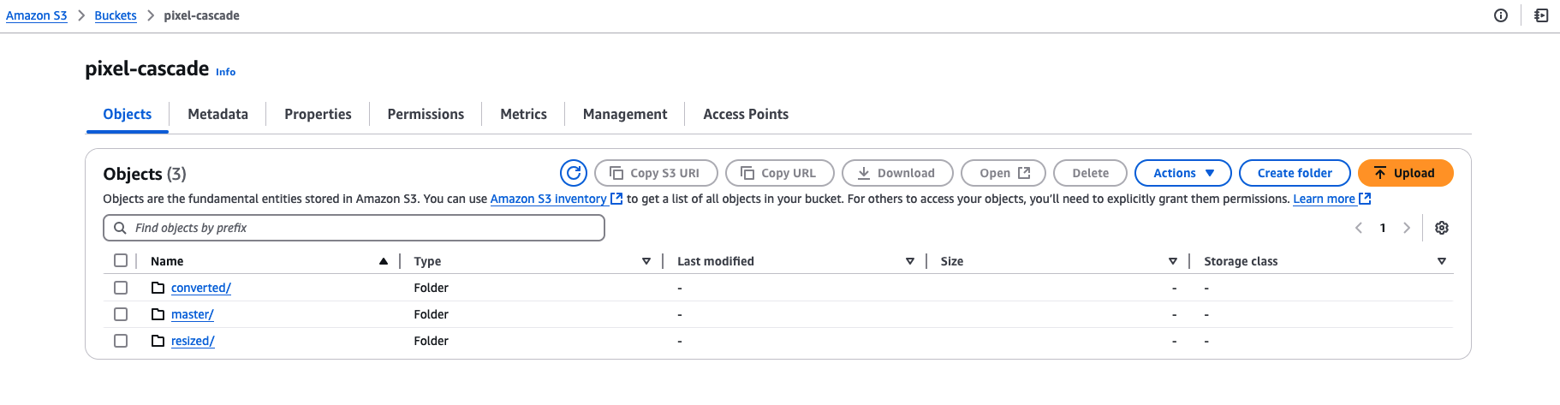This screenshot has height=405, width=1560.
Task: Click the Type column header label
Action: tap(427, 261)
